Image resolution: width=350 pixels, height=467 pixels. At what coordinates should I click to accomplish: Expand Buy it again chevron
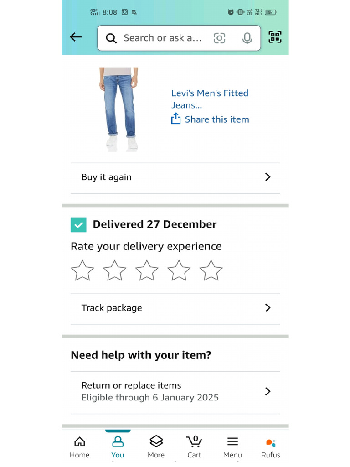268,177
